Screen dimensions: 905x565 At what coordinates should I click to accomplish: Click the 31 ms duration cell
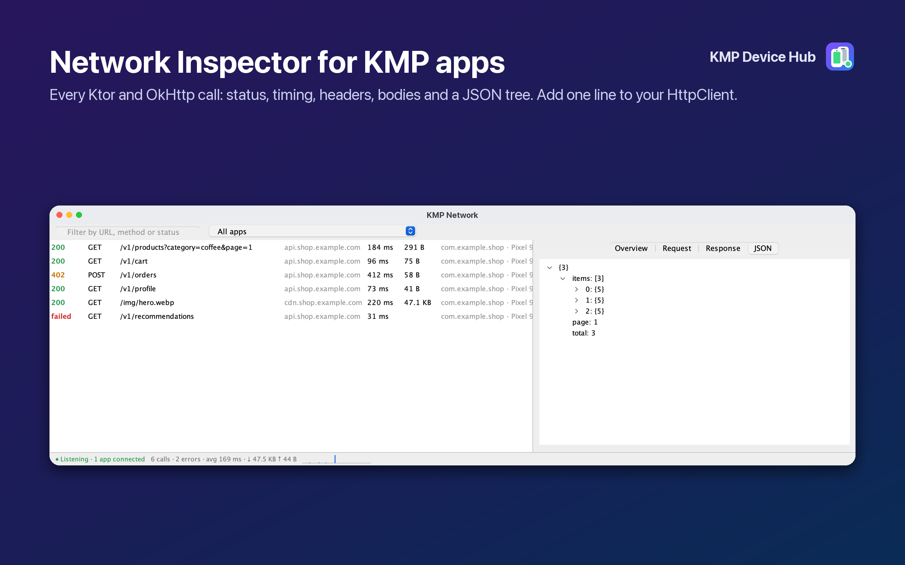tap(378, 316)
